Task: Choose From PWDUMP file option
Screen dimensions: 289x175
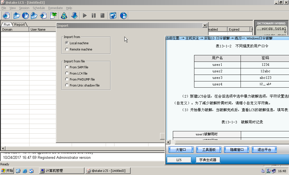Action: (x=80, y=79)
